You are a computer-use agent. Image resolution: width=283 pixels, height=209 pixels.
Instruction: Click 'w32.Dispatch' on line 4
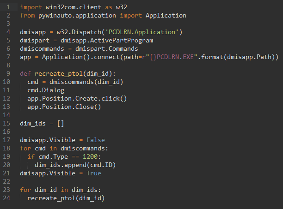coord(79,32)
